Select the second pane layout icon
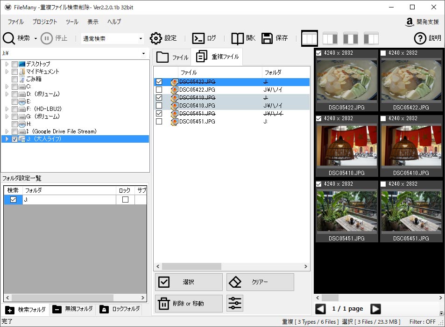Viewport: 445px width, 327px height. [x=330, y=38]
